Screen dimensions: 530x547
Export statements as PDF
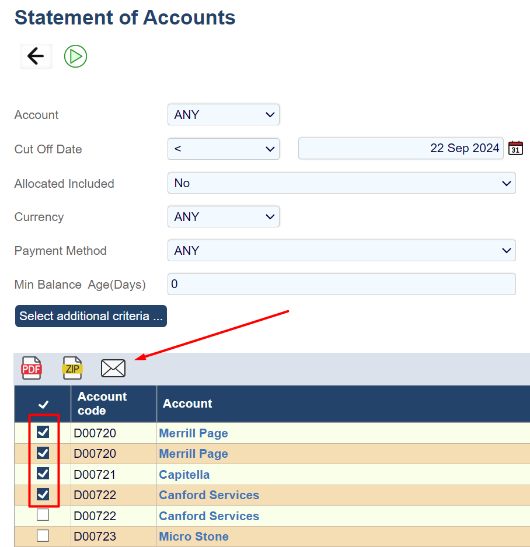pyautogui.click(x=32, y=368)
